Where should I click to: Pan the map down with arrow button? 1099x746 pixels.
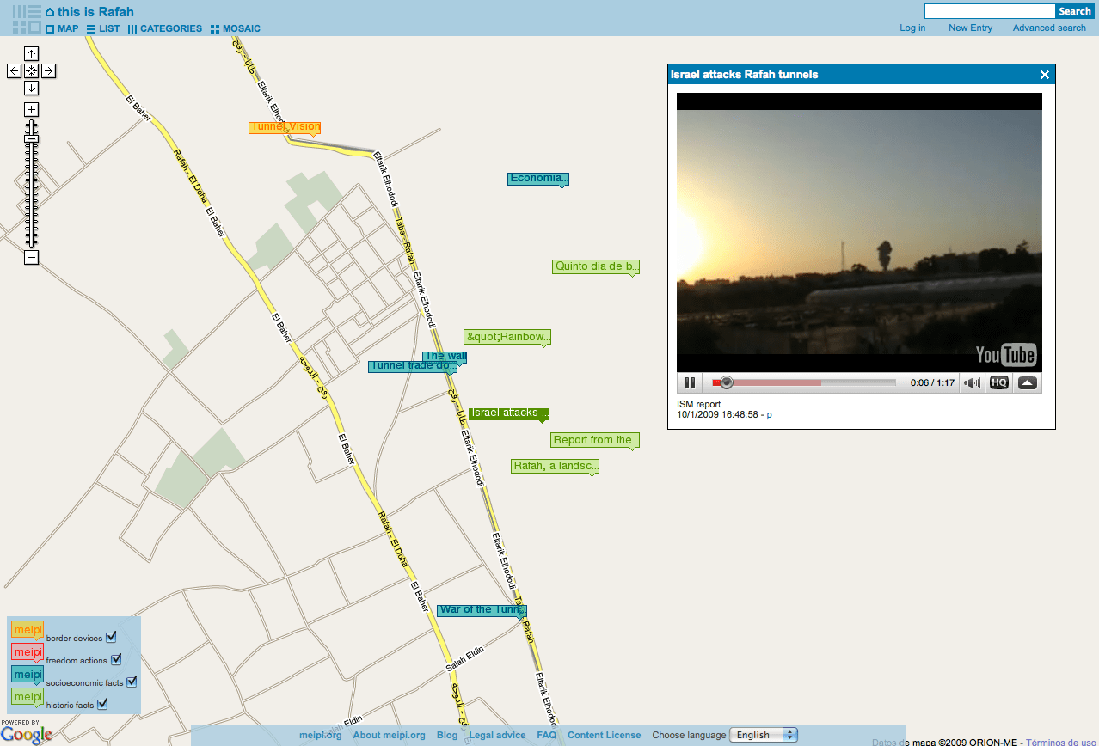pyautogui.click(x=31, y=88)
